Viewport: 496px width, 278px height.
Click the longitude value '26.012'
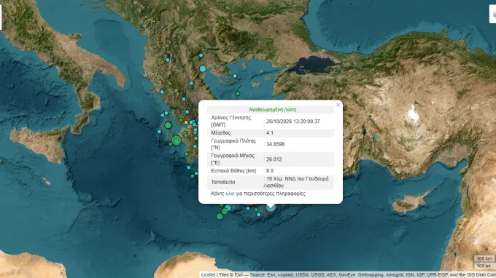274,159
